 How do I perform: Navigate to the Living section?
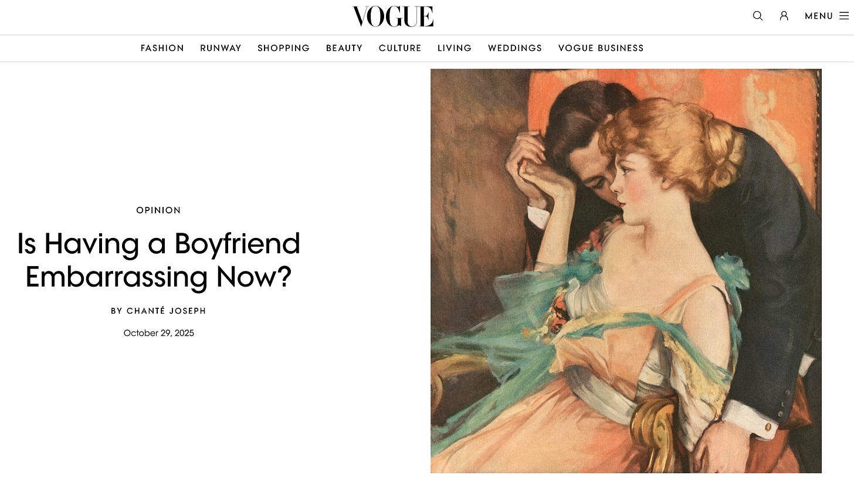pos(455,48)
